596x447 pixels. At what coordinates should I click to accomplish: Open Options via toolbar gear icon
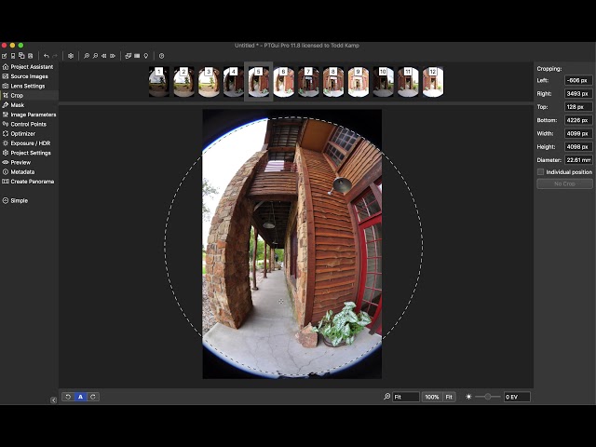coord(71,56)
